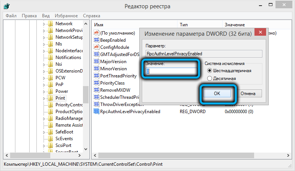295x171 pixels.
Task: Expand the Print tree node
Action: point(44,99)
